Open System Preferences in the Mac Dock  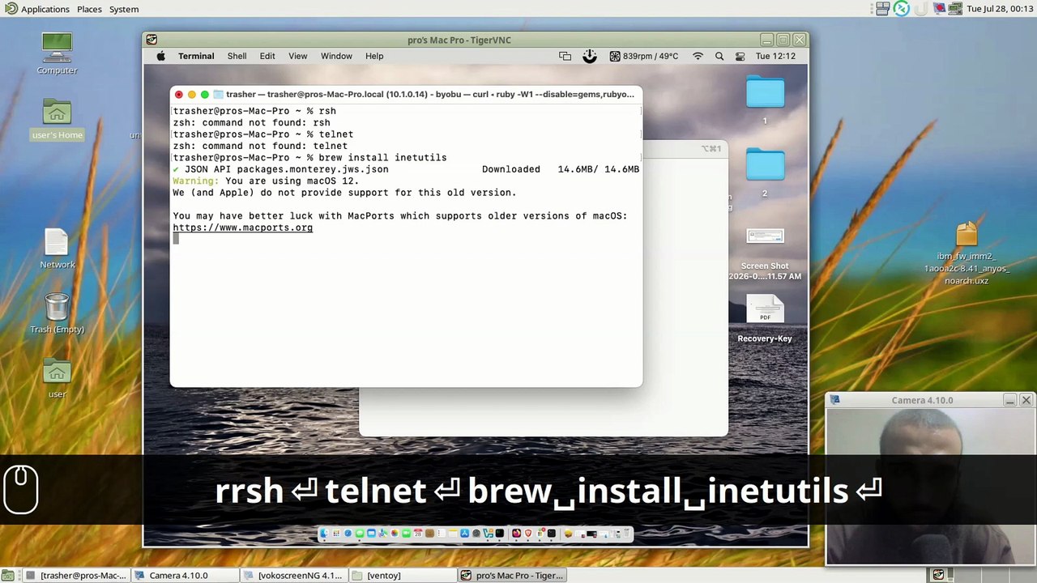[476, 534]
